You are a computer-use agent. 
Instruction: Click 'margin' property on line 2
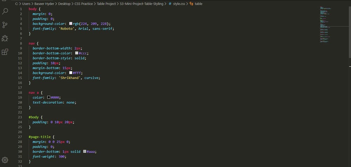(39, 14)
